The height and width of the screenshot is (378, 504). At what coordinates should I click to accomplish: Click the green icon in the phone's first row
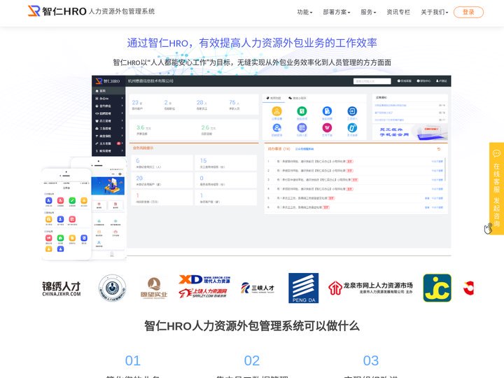(72, 201)
